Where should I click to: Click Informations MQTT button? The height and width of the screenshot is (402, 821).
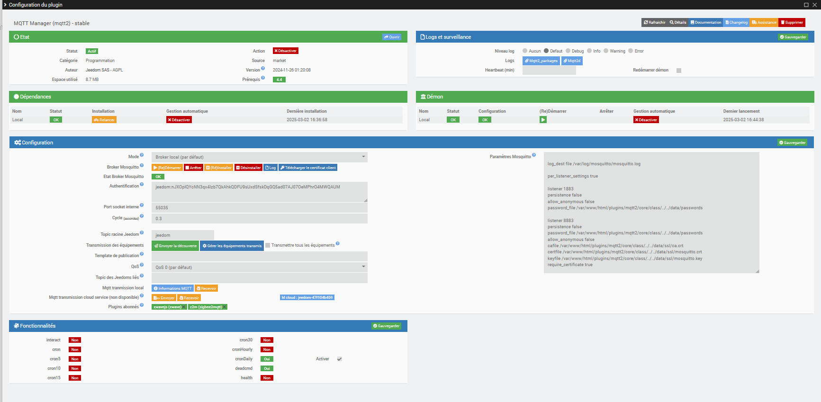pos(172,288)
